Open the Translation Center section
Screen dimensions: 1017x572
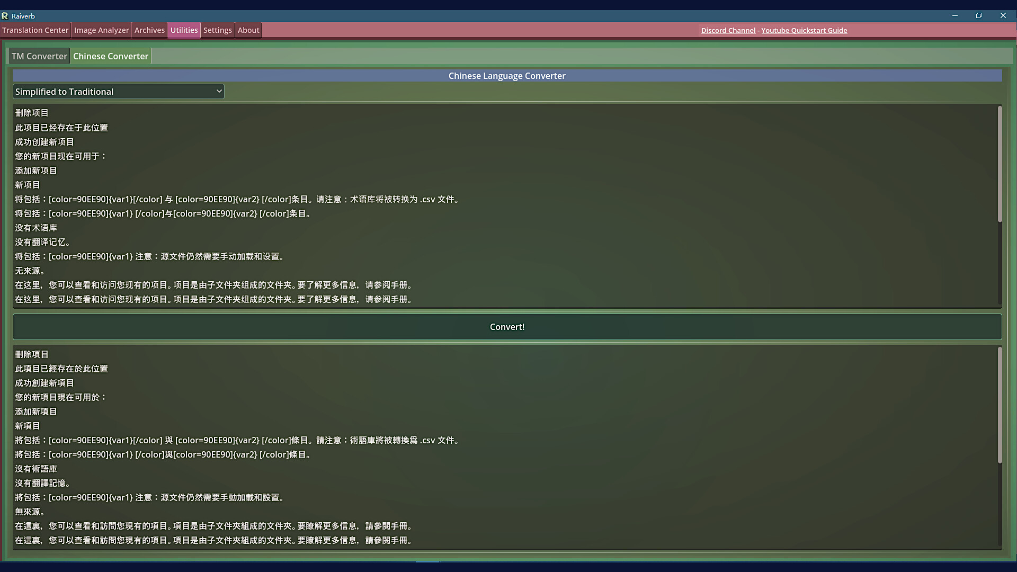click(x=35, y=30)
